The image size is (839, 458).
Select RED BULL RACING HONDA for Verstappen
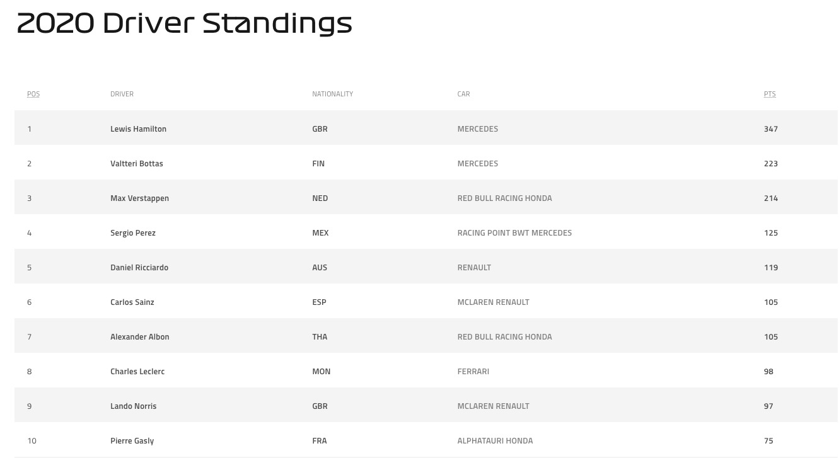tap(504, 198)
